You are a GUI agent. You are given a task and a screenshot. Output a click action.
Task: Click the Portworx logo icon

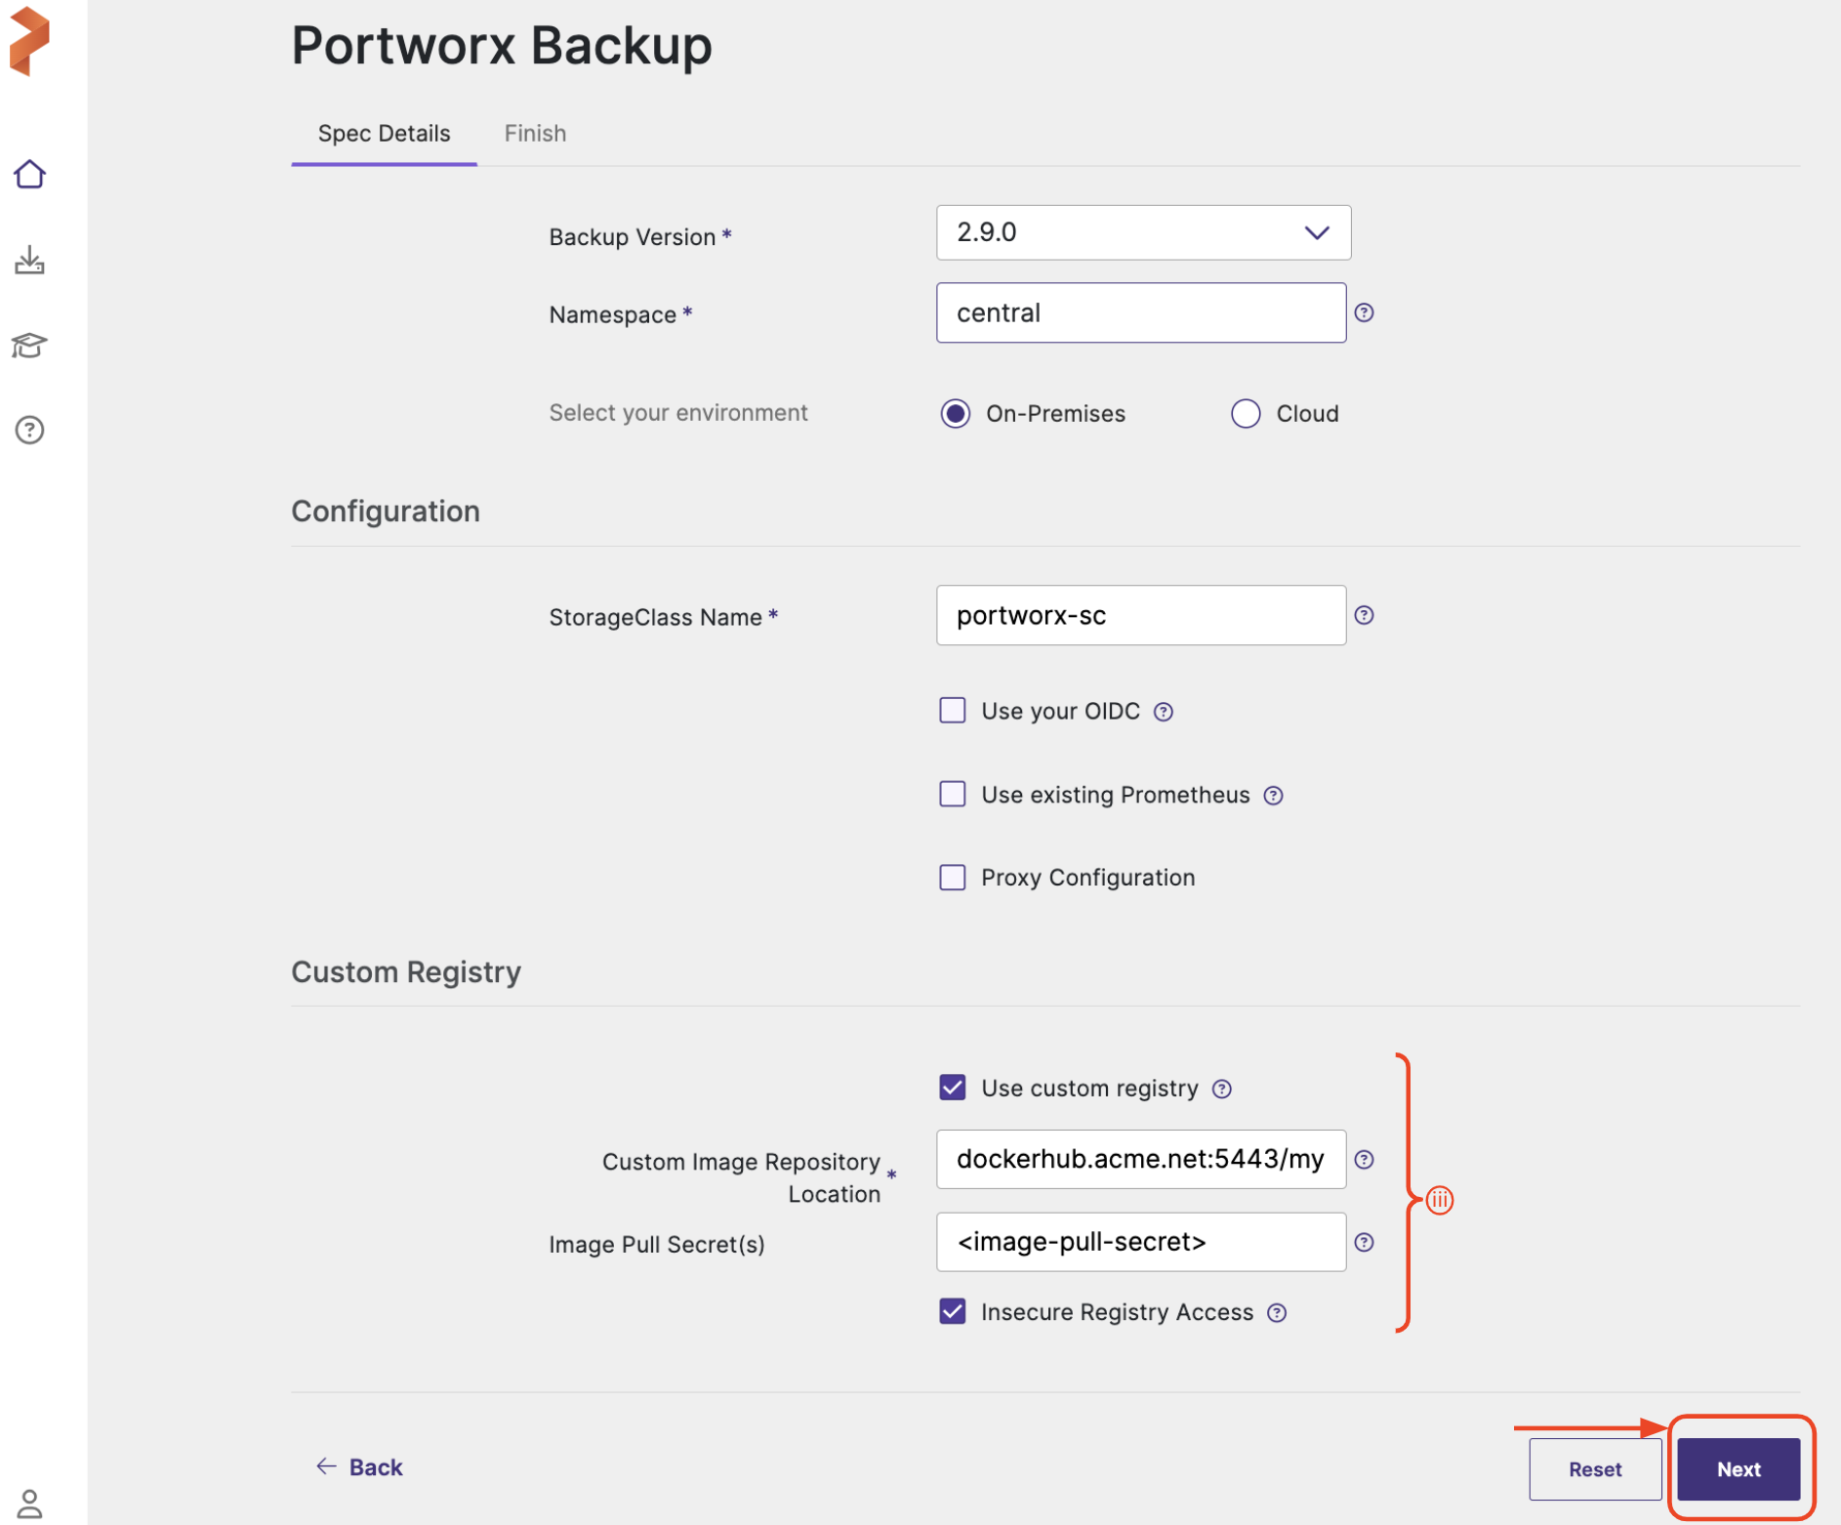point(29,40)
